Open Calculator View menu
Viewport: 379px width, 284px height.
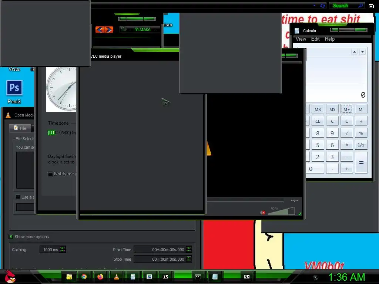point(301,39)
